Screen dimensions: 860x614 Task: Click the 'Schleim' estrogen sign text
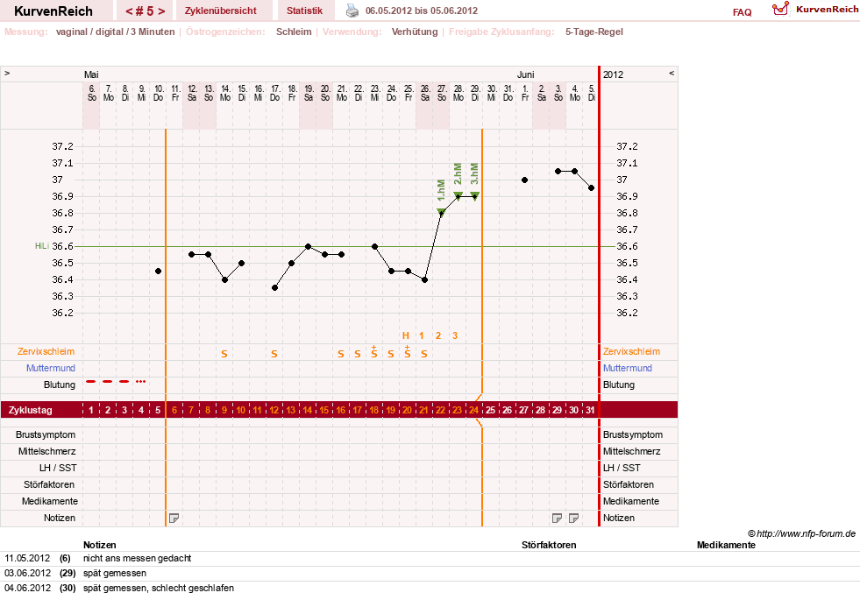(294, 32)
